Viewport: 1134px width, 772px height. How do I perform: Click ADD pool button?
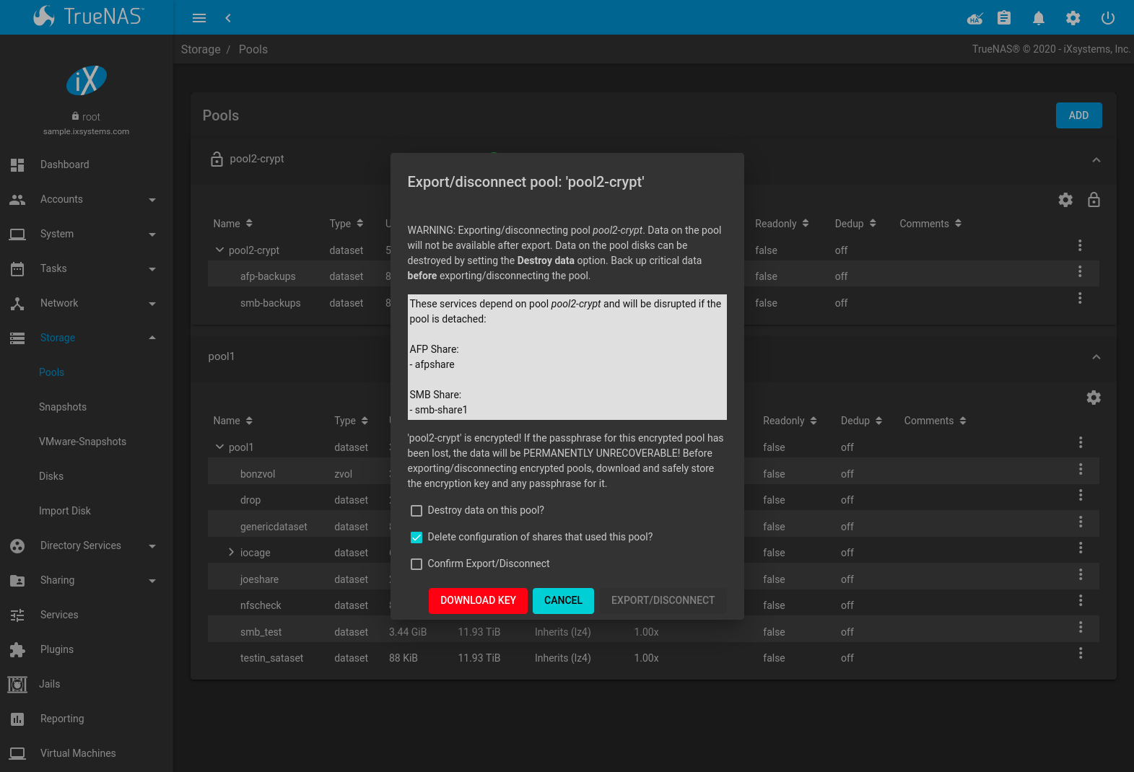1078,115
